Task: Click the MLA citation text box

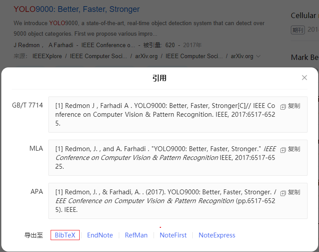Action: coord(178,158)
